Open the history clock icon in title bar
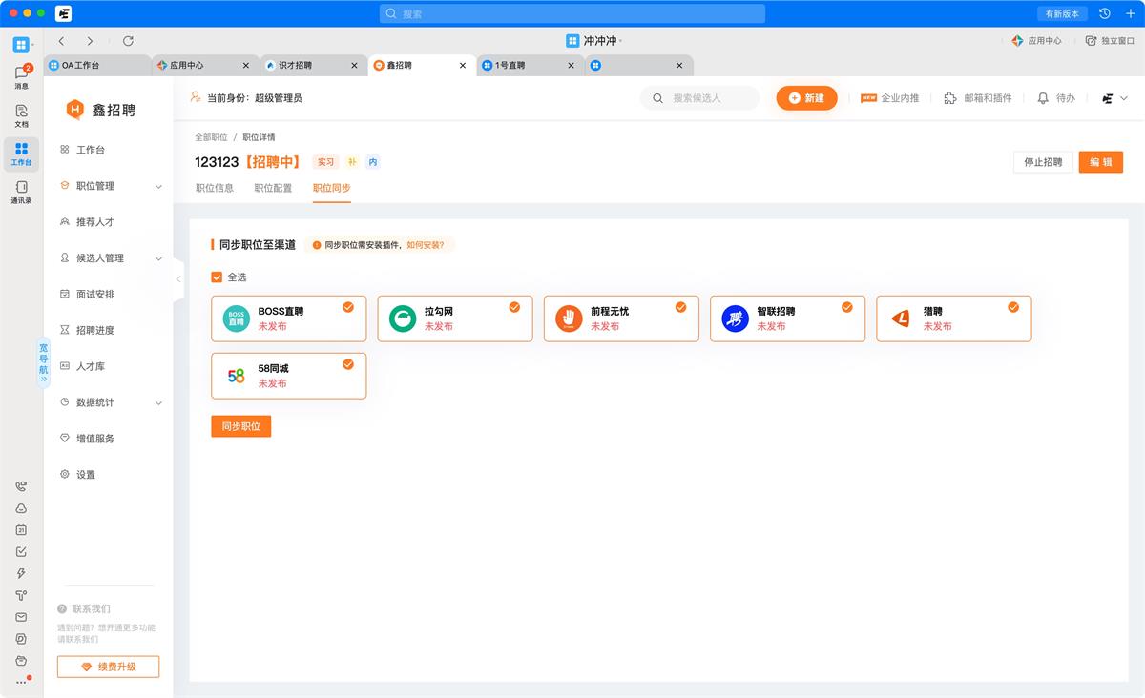 click(x=1105, y=13)
